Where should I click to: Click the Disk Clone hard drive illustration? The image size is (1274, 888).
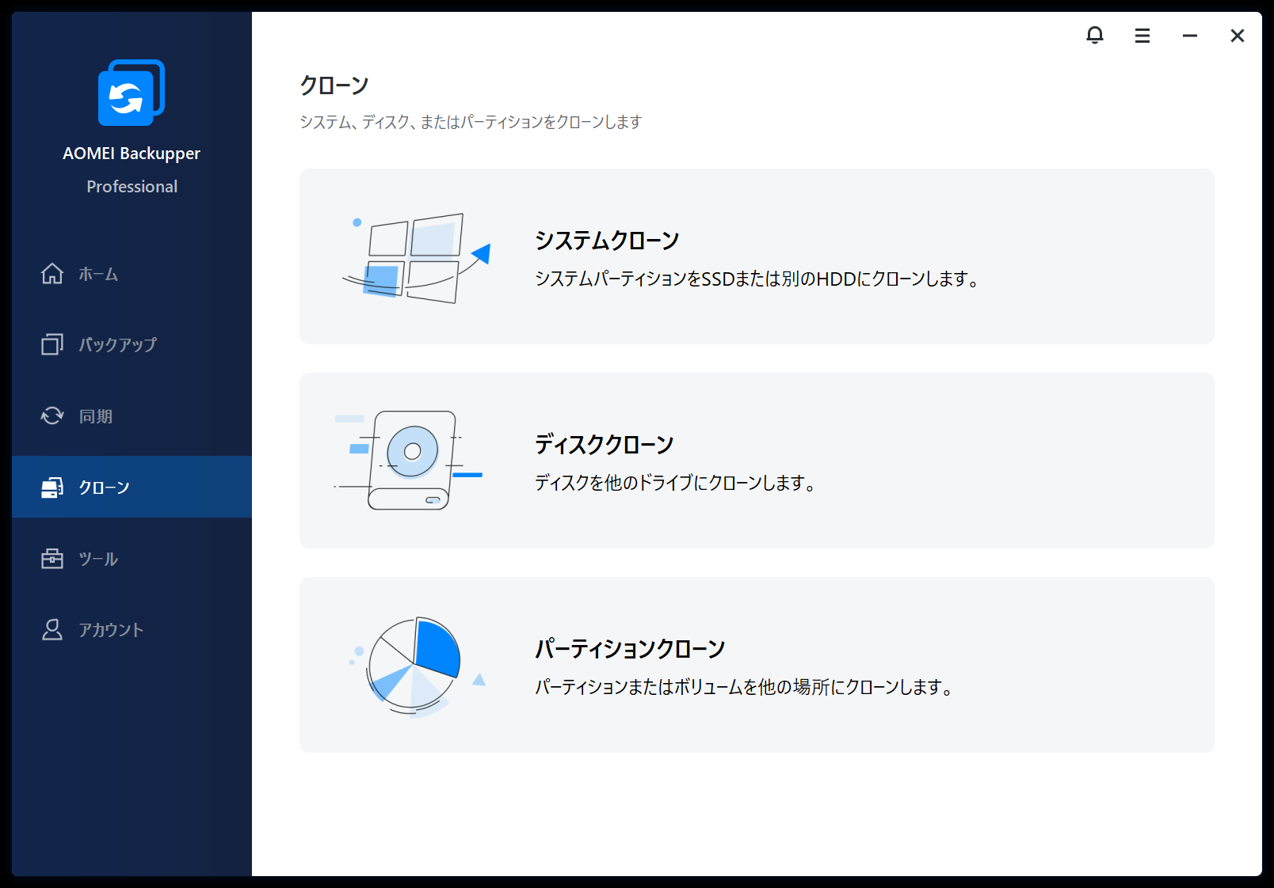(410, 460)
